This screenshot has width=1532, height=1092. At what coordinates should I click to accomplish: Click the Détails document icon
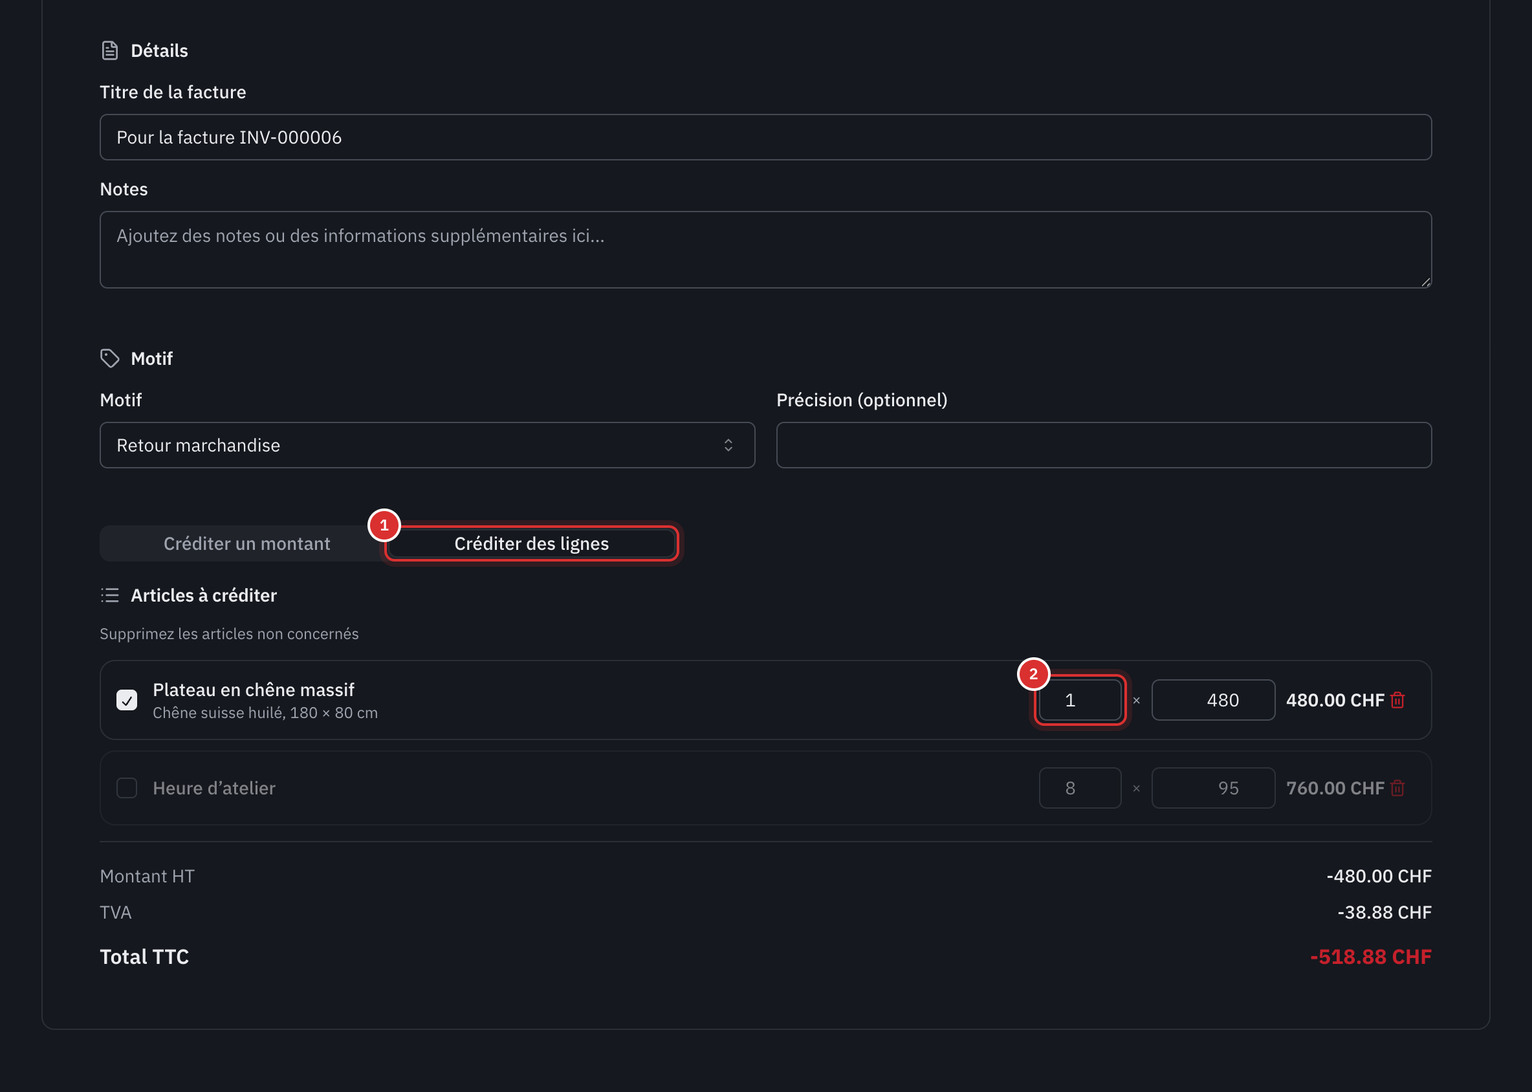point(109,50)
